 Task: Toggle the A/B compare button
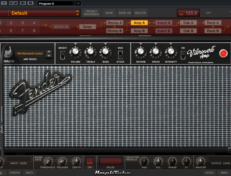tap(23, 3)
